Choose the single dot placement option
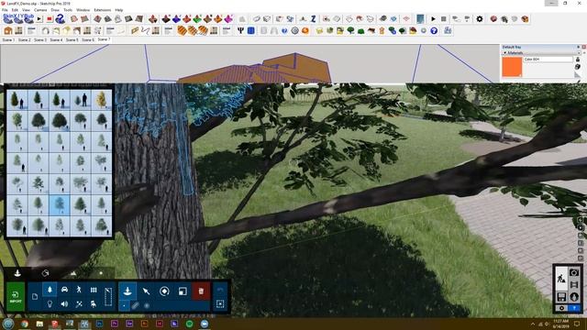The width and height of the screenshot is (587, 330). 125,305
